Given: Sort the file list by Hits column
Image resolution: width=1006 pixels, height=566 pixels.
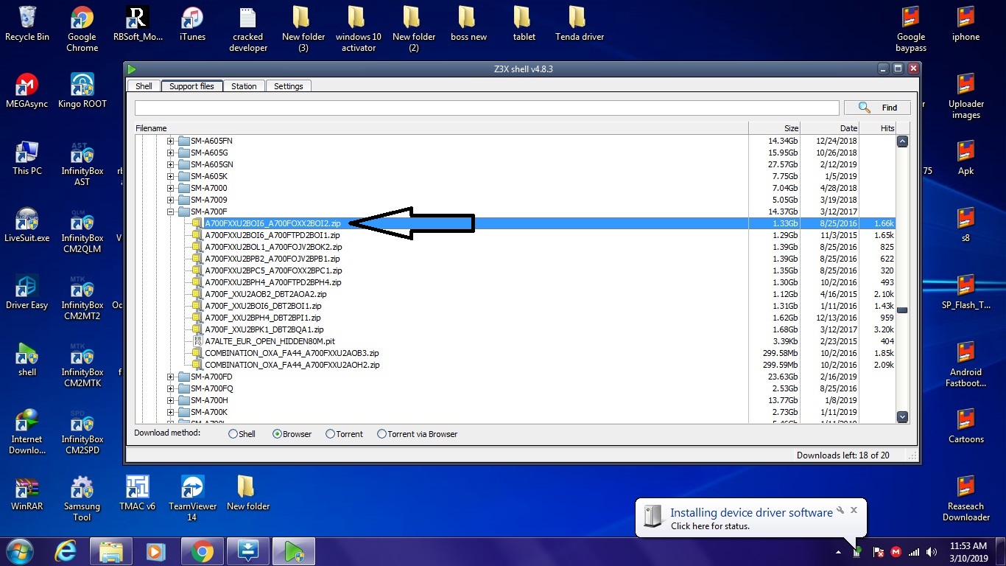Looking at the screenshot, I should click(878, 128).
